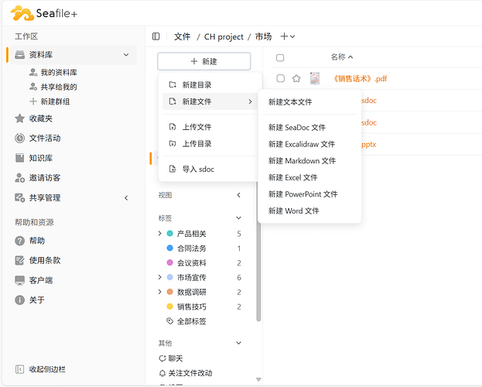Open the 知识库 book icon
Viewport: 482px width, 387px height.
click(x=19, y=158)
